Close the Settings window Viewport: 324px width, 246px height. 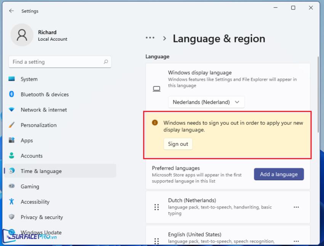click(311, 8)
